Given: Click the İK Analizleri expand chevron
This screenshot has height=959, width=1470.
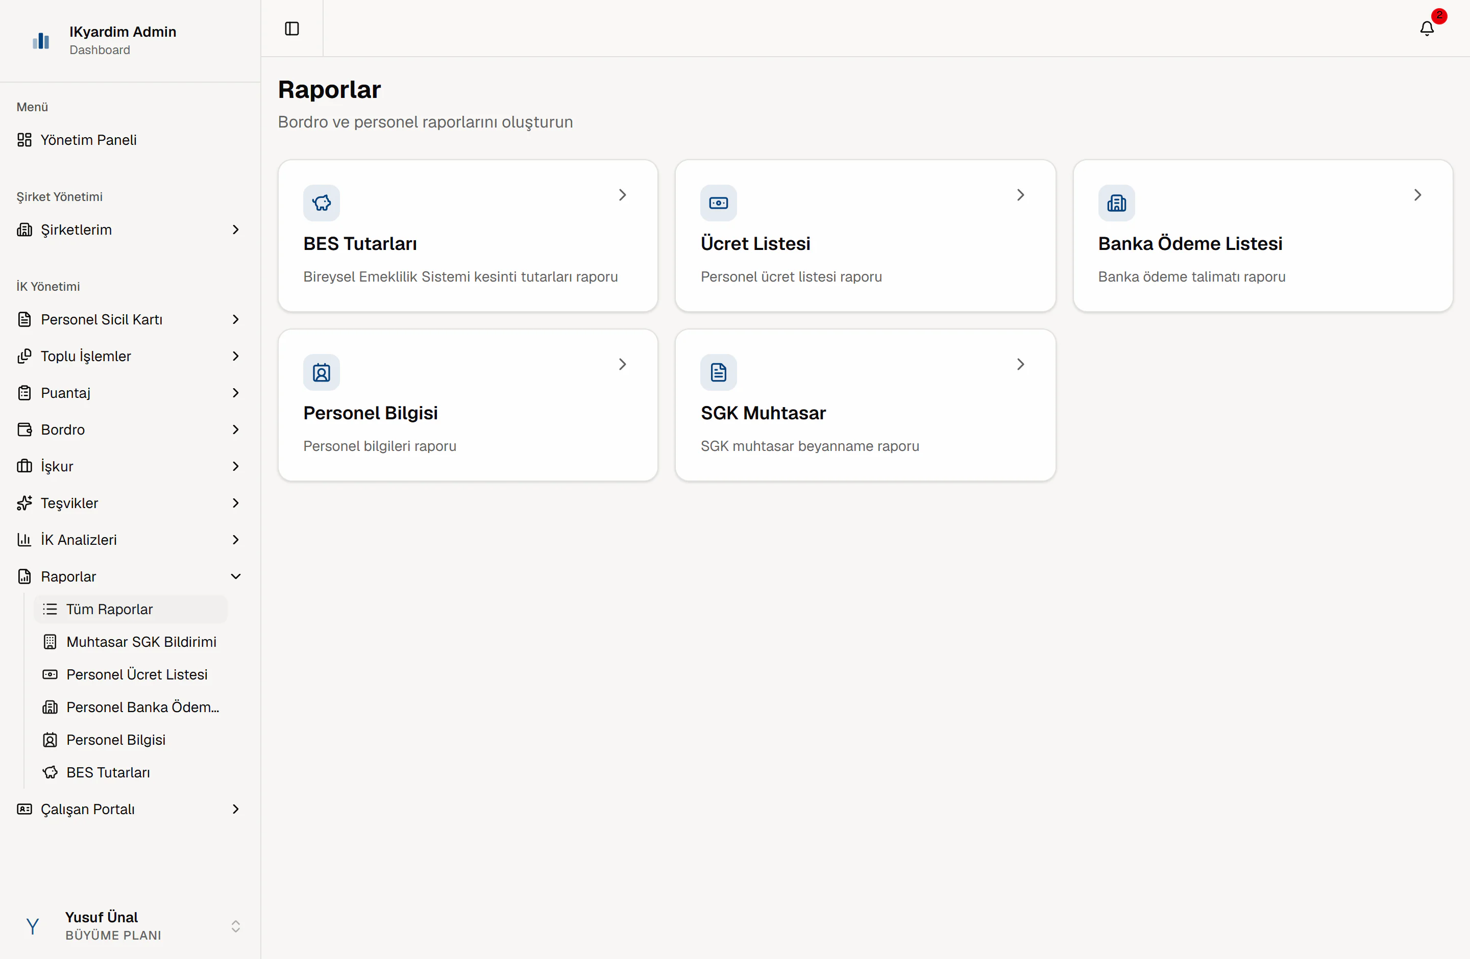Looking at the screenshot, I should point(235,539).
